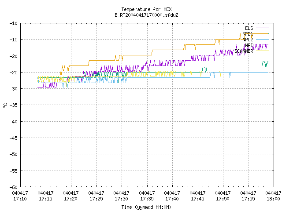Click the 17:50 x-axis time label
Image resolution: width=282 pixels, height=211 pixels.
coord(223,199)
